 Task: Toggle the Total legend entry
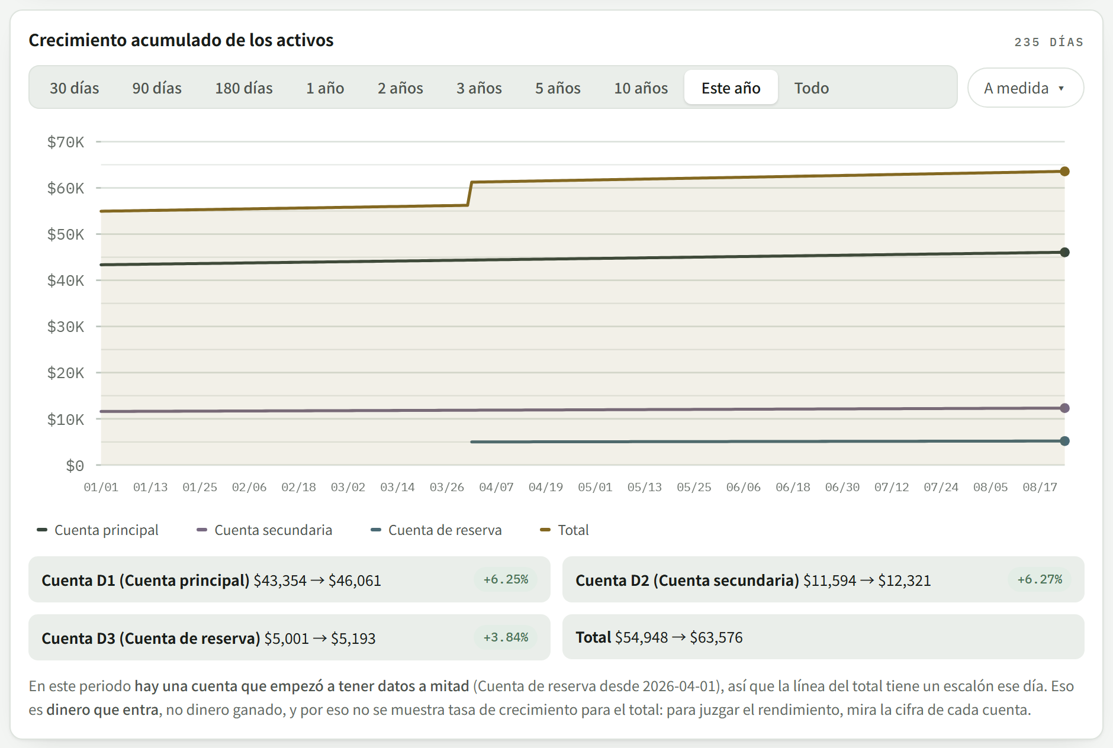[x=564, y=530]
